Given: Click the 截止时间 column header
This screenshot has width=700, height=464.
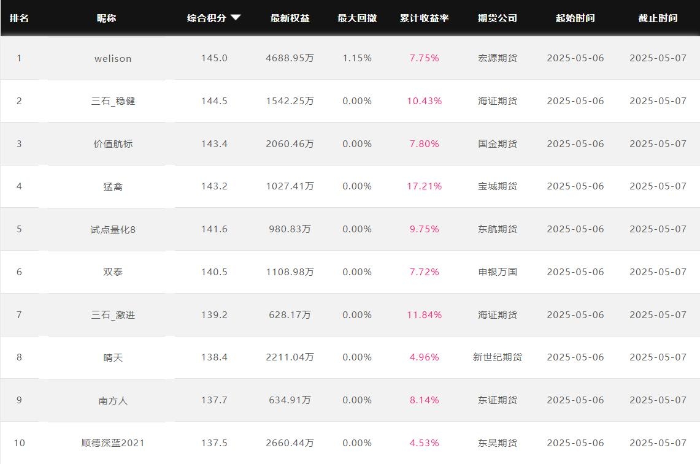Looking at the screenshot, I should [658, 18].
